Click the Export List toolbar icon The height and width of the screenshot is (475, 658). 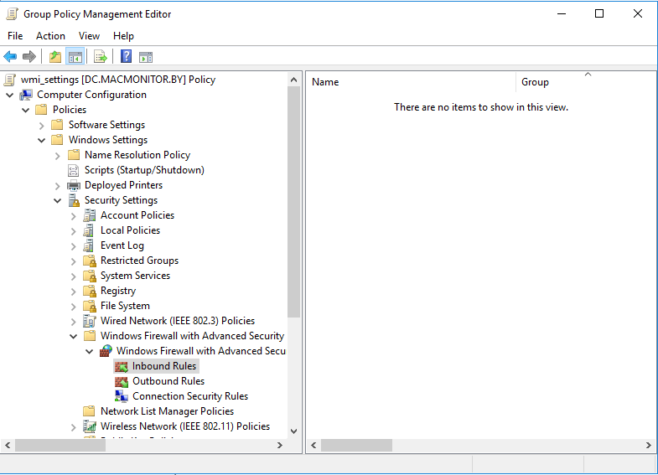[x=100, y=57]
